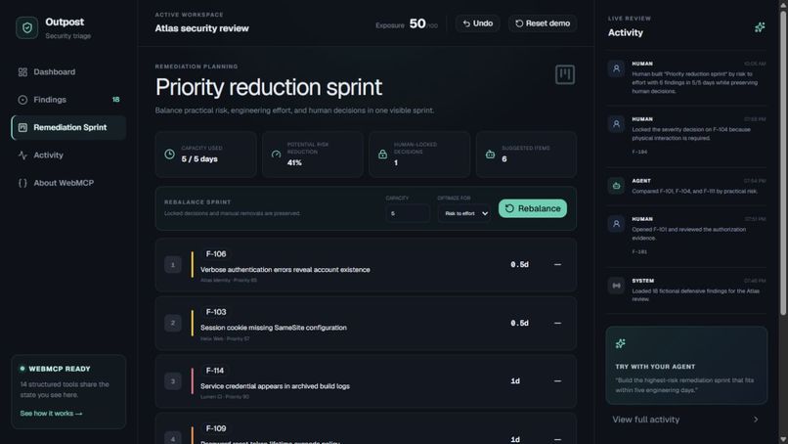Click the page vertical scrollbar

tap(783, 163)
